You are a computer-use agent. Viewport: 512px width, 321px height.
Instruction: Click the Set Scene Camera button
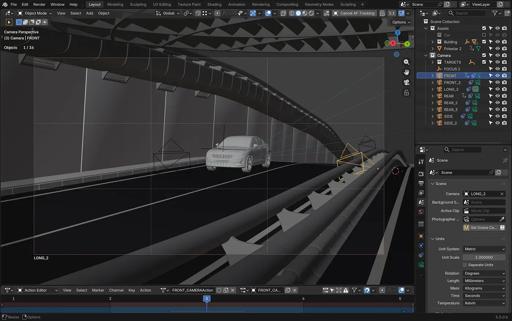[x=481, y=228]
